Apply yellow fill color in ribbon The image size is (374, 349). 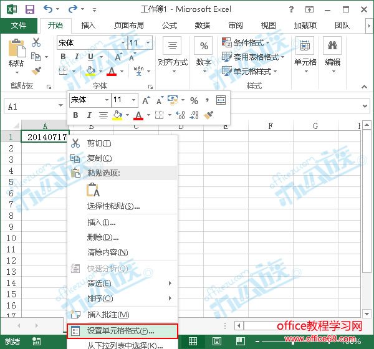click(x=90, y=71)
